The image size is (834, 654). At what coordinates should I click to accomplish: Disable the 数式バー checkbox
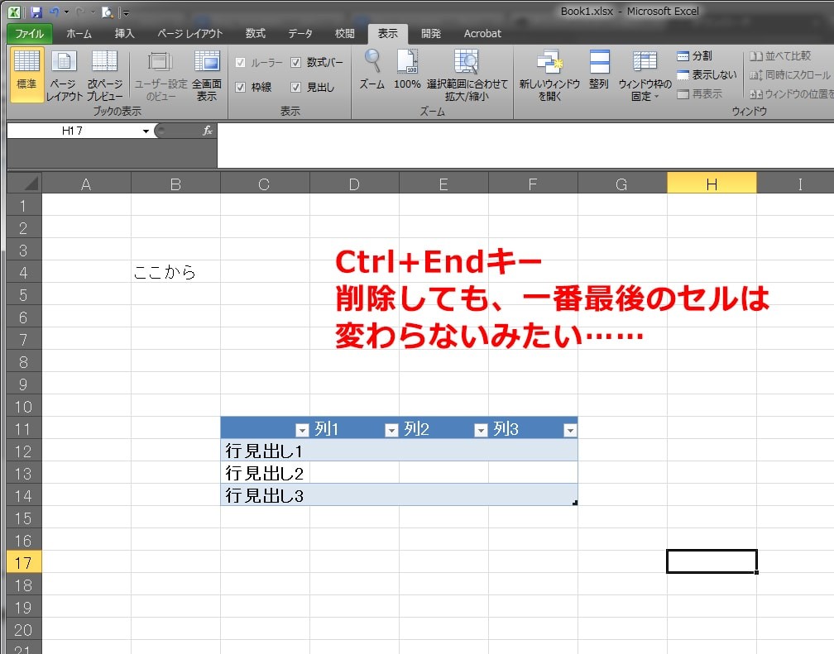pos(296,62)
